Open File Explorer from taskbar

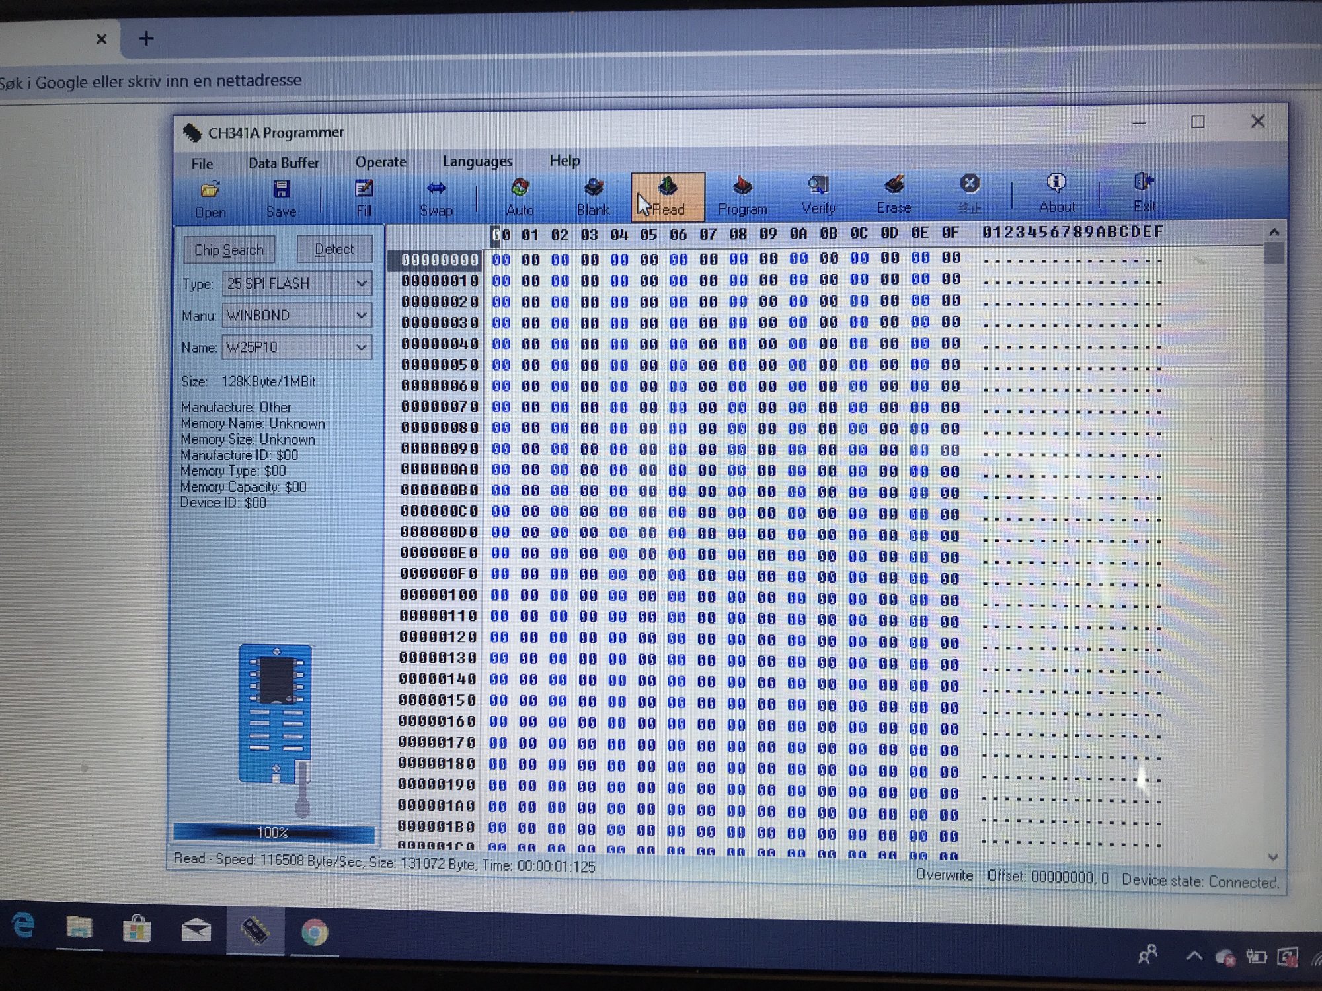pos(79,928)
